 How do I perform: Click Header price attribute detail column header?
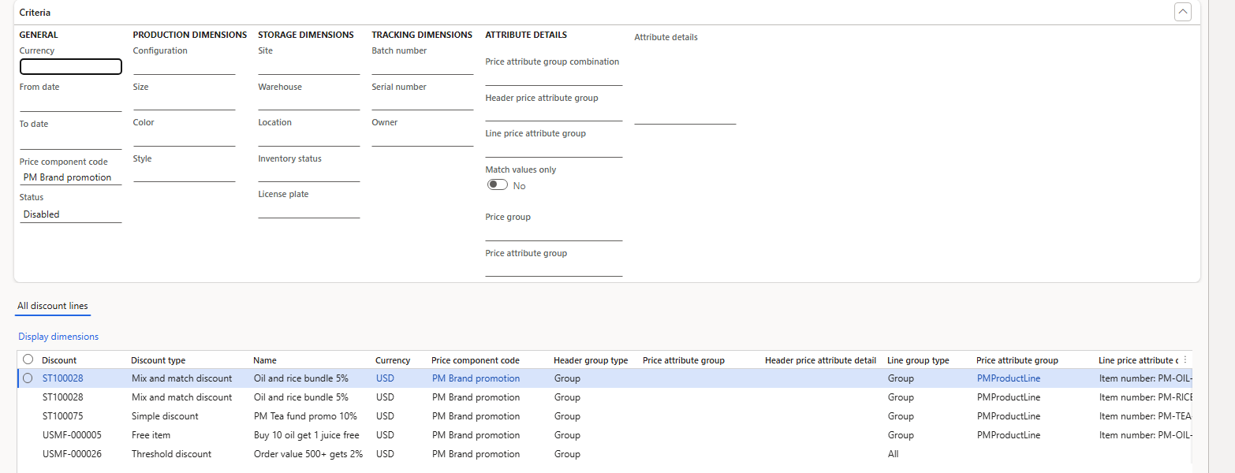[x=820, y=360]
